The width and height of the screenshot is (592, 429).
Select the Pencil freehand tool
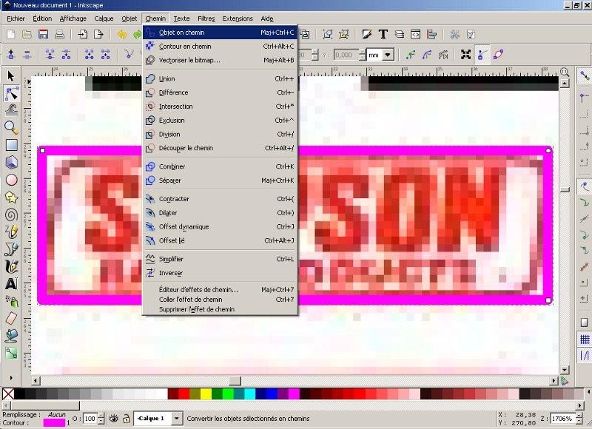coord(11,232)
